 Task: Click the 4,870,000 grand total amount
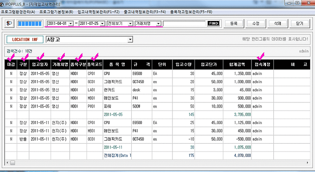242,155
